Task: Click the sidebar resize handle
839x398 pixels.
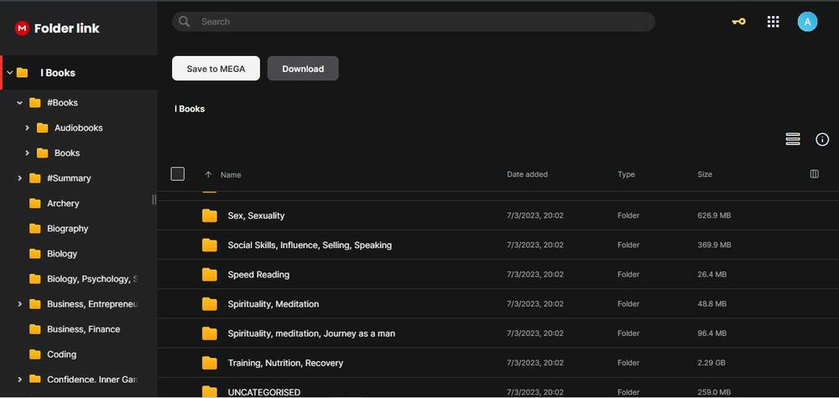Action: [x=154, y=199]
